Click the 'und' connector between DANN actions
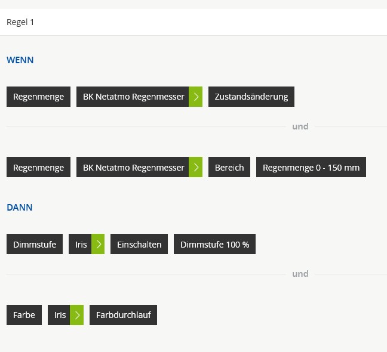 coord(300,274)
